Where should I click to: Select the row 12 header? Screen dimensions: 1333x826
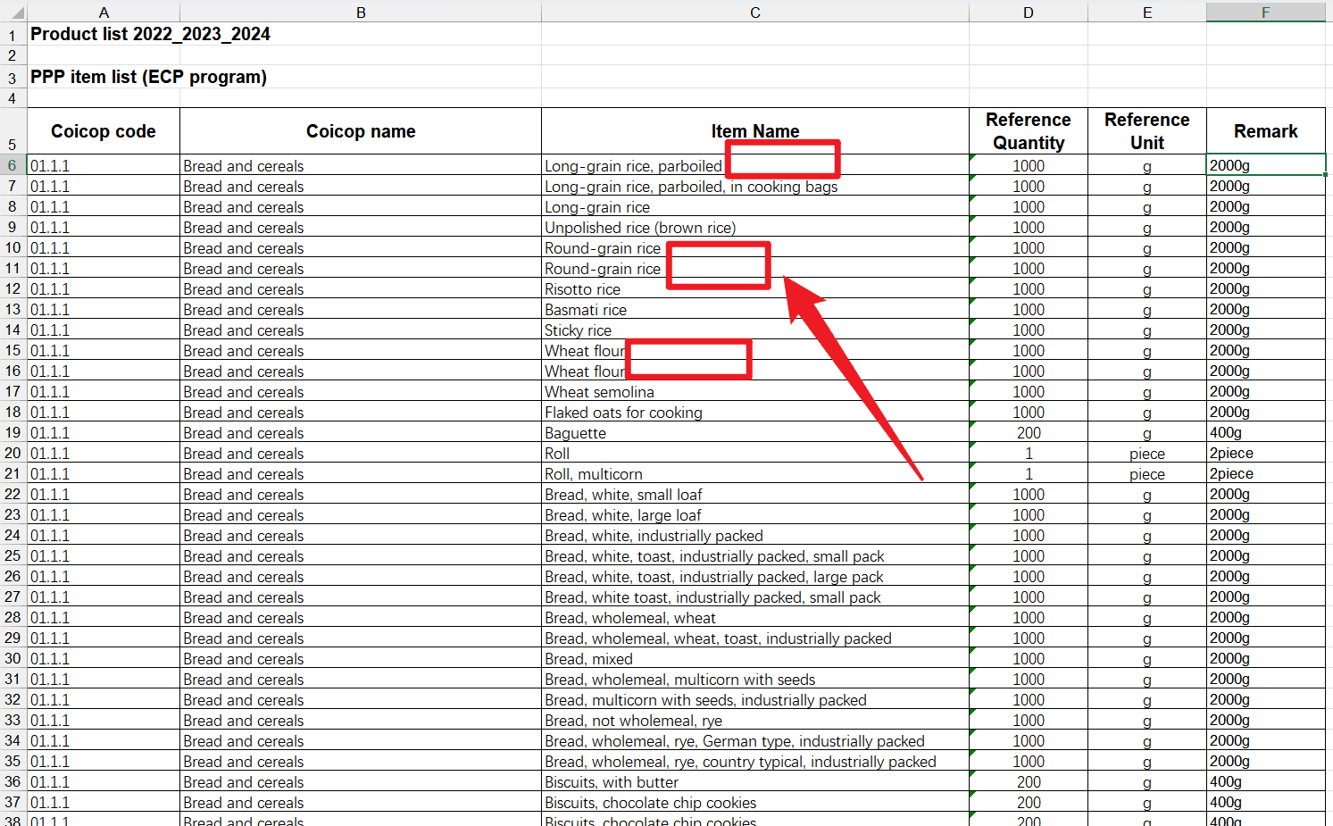[12, 289]
